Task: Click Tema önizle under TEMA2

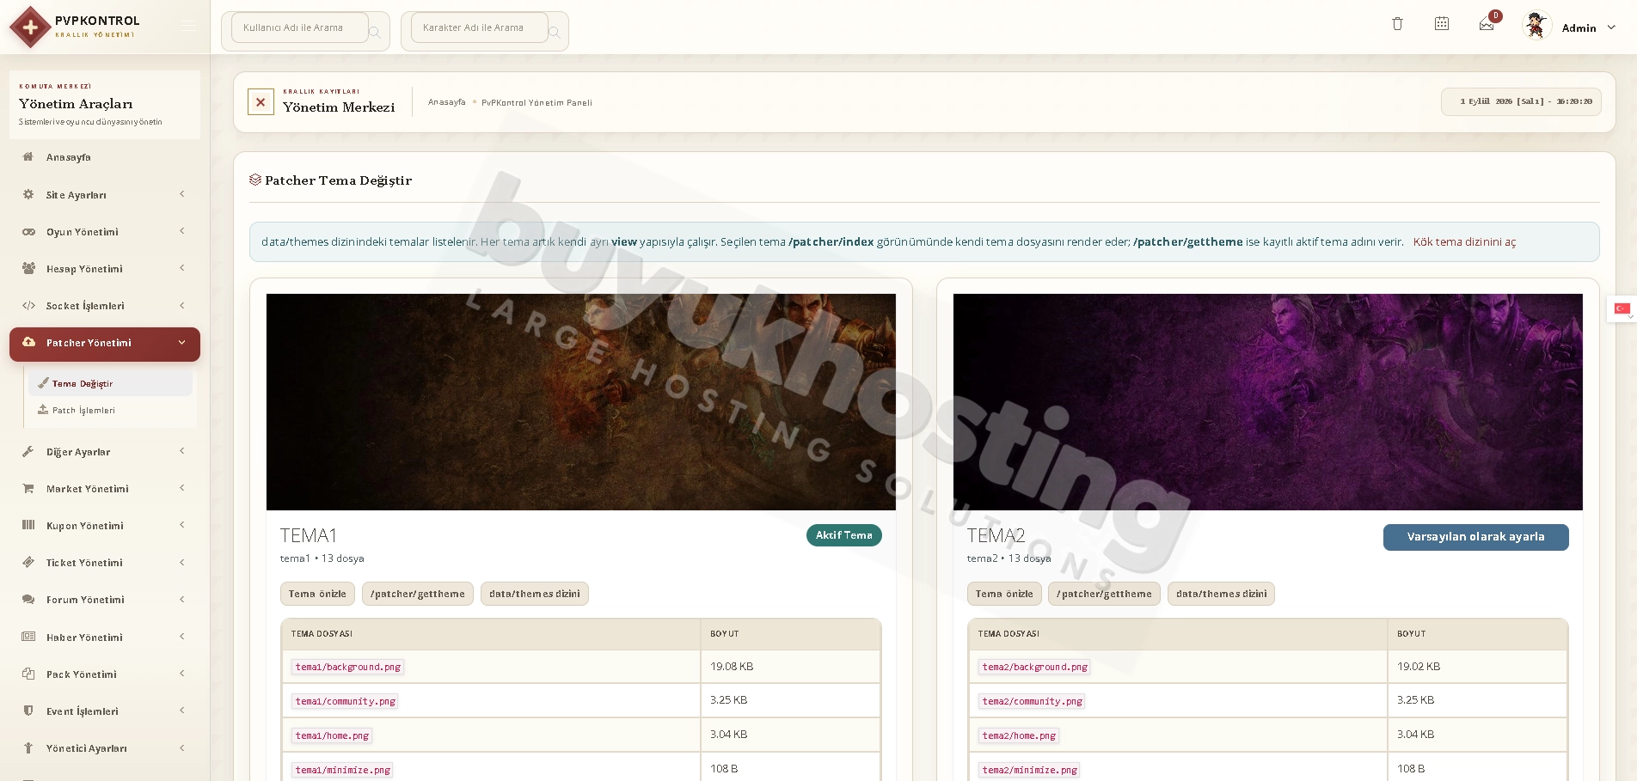Action: [x=1004, y=594]
